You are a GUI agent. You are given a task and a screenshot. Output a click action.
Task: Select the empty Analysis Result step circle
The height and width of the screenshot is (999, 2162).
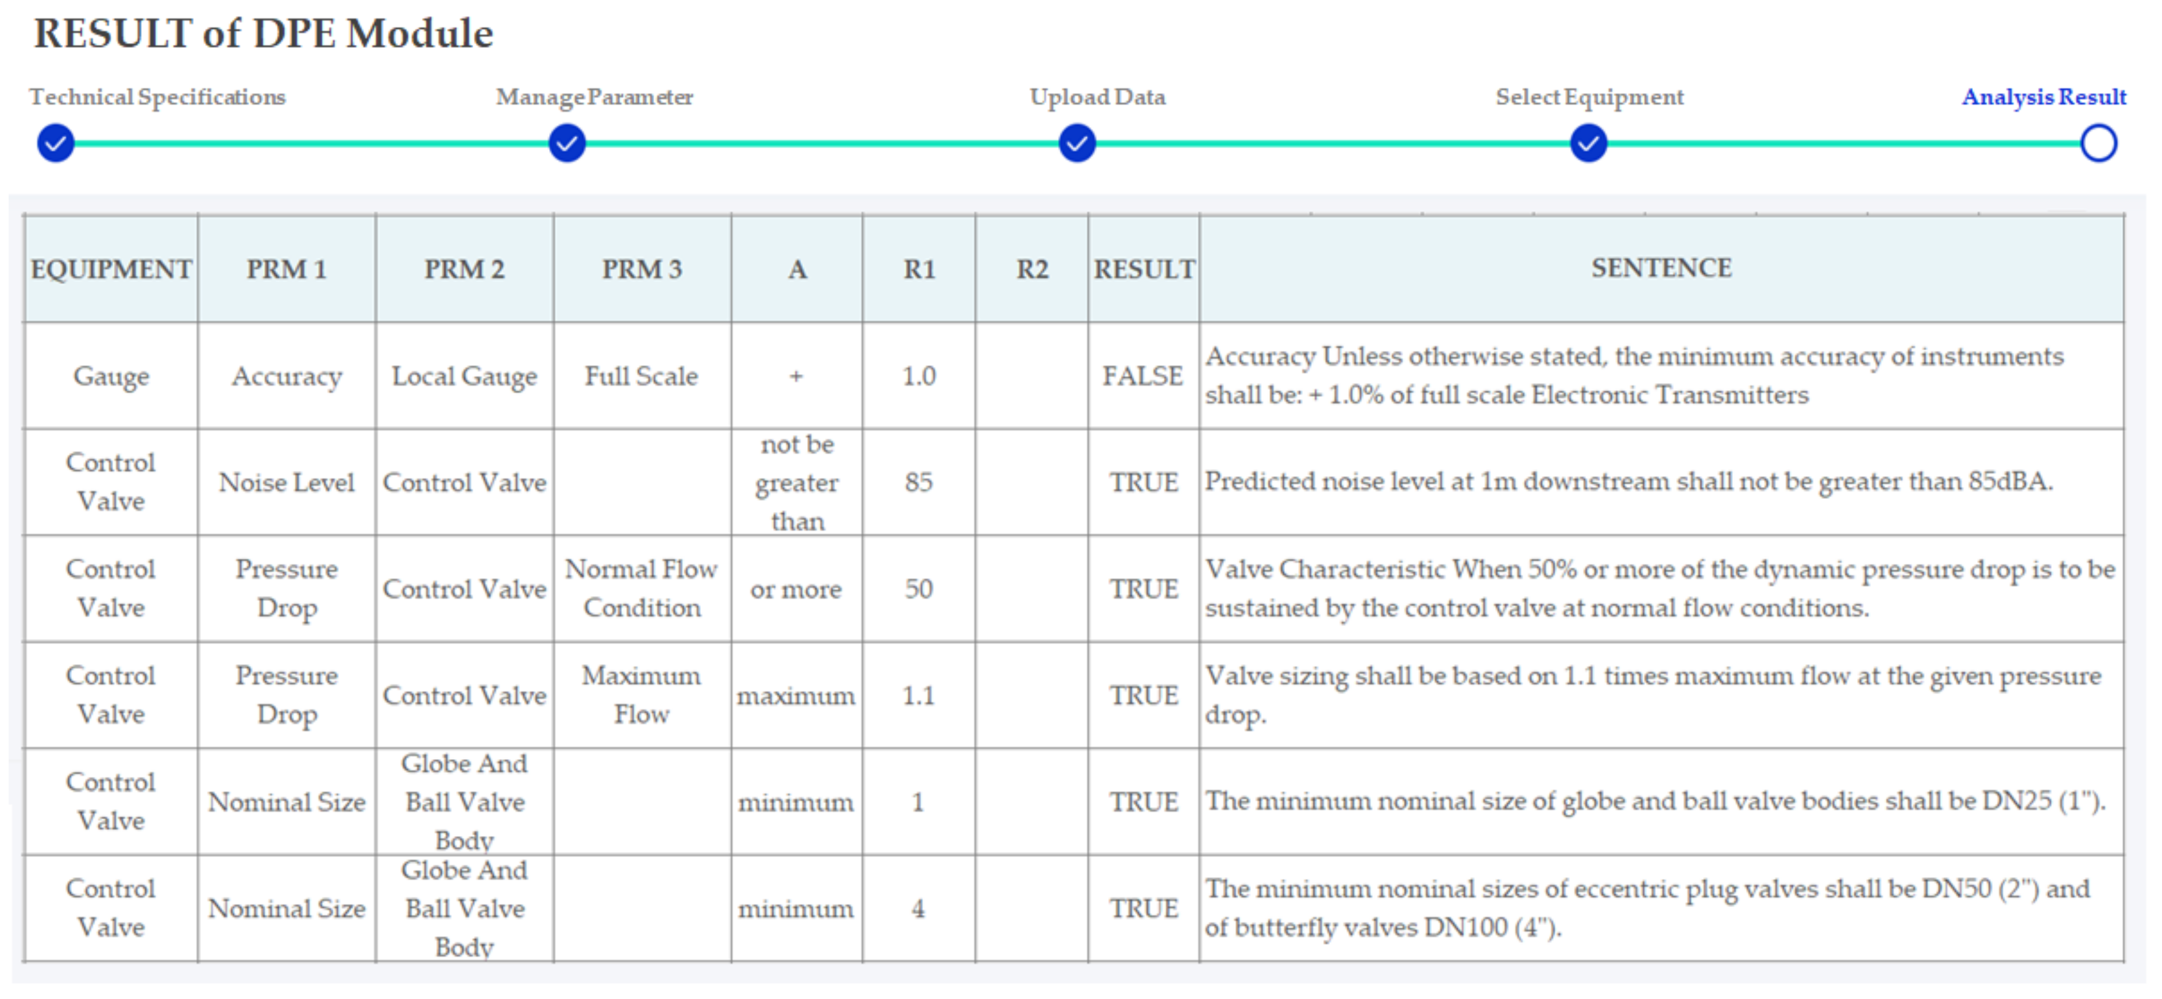point(2098,144)
